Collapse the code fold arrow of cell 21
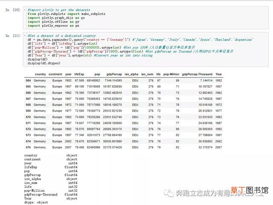Viewport: 273px width, 205px height. click(x=25, y=36)
